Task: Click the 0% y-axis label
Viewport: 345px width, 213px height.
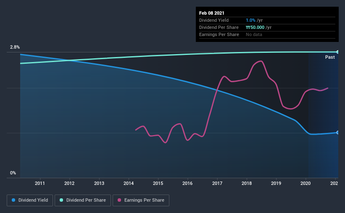Action: click(13, 173)
